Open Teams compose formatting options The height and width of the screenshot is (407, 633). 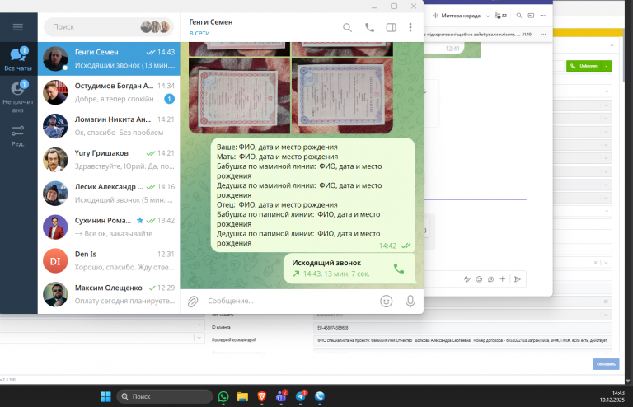pos(467,279)
